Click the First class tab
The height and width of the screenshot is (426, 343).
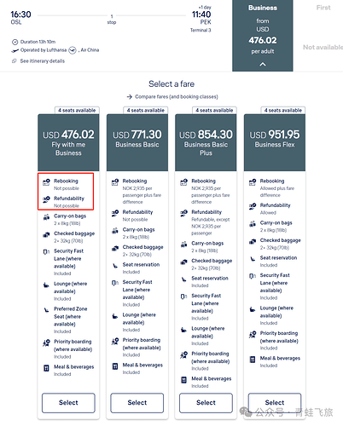[x=323, y=8]
